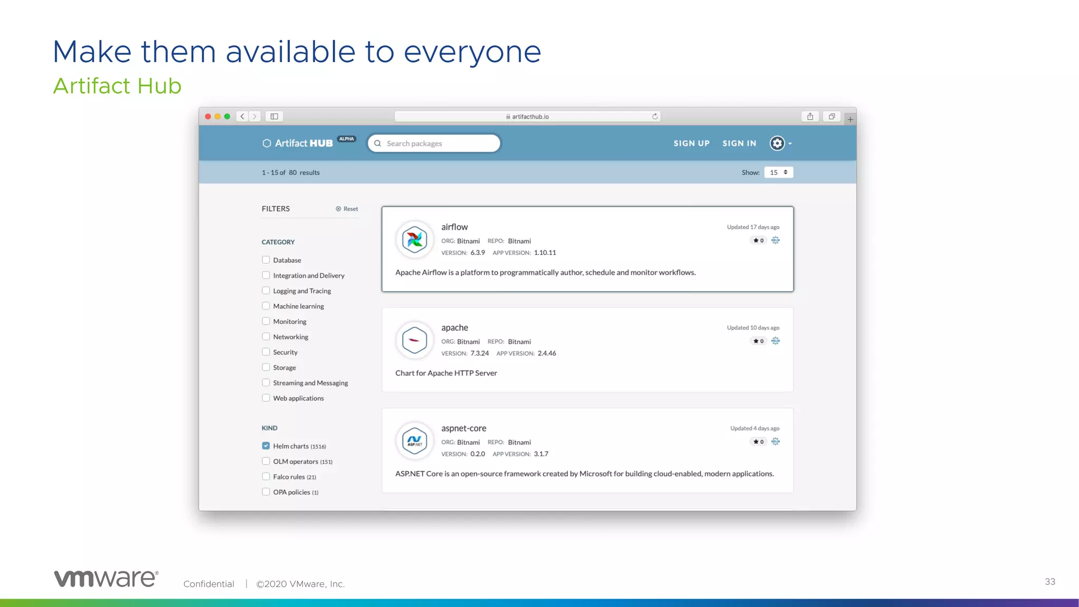
Task: Reload the artifacthub.io page
Action: (655, 116)
